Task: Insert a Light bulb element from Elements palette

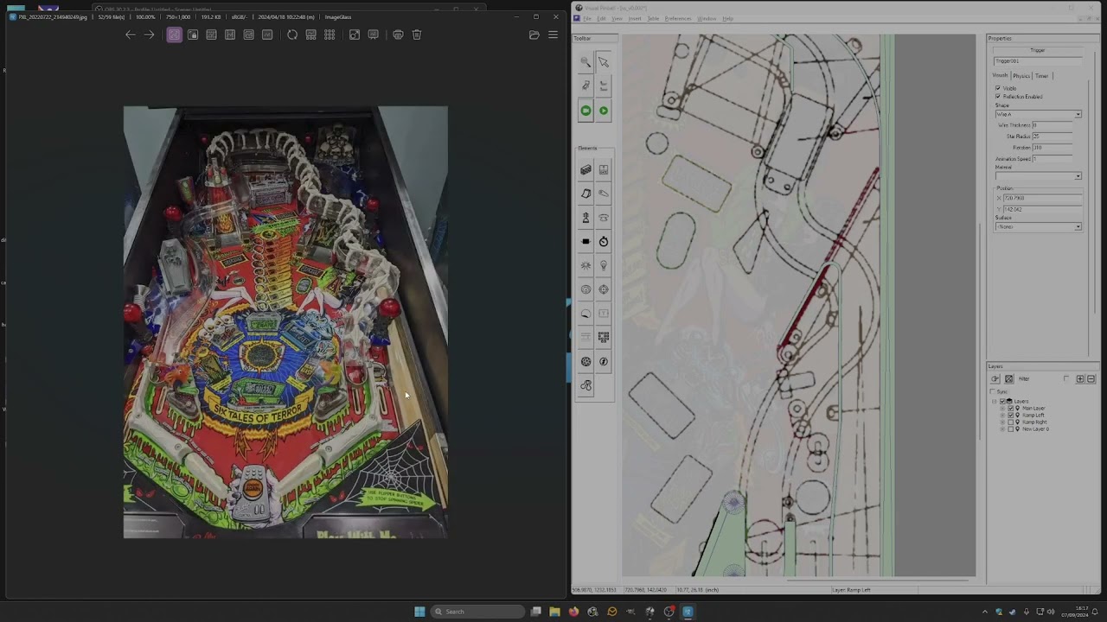Action: 604,266
